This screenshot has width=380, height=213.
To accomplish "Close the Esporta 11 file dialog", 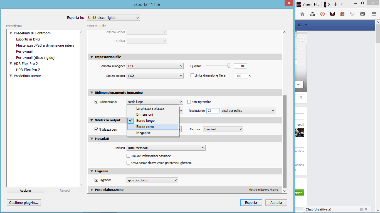I will pos(289,3).
